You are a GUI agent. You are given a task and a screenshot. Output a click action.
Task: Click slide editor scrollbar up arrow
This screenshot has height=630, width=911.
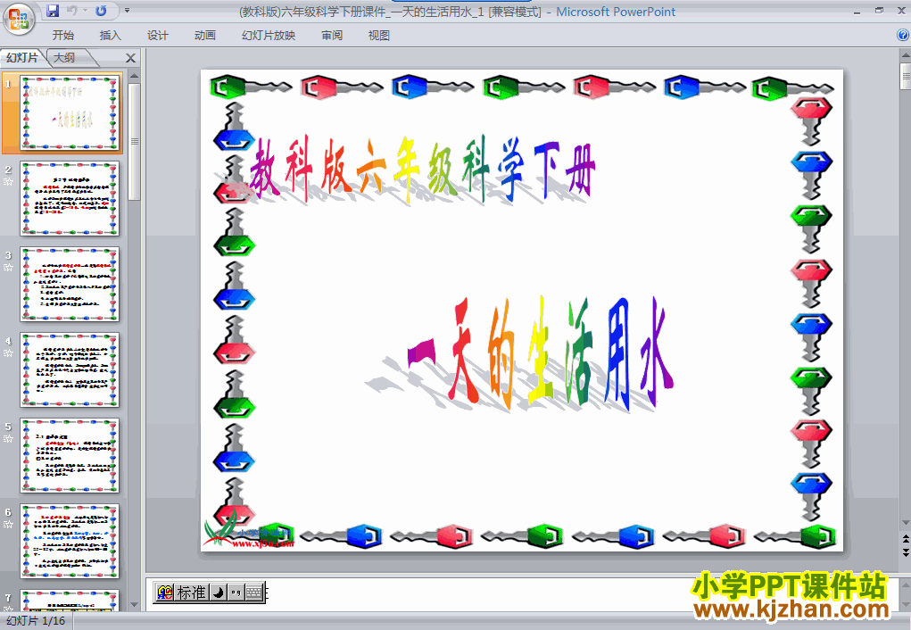pyautogui.click(x=905, y=56)
